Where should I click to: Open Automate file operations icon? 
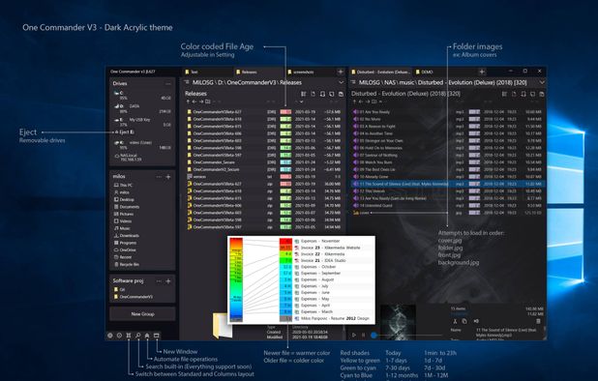(147, 336)
